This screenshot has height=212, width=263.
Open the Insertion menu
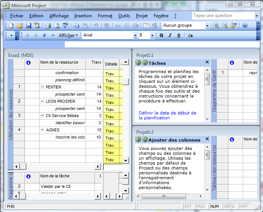pyautogui.click(x=83, y=16)
